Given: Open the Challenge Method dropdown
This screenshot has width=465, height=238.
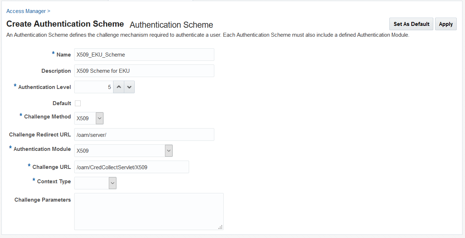Looking at the screenshot, I should click(89, 118).
